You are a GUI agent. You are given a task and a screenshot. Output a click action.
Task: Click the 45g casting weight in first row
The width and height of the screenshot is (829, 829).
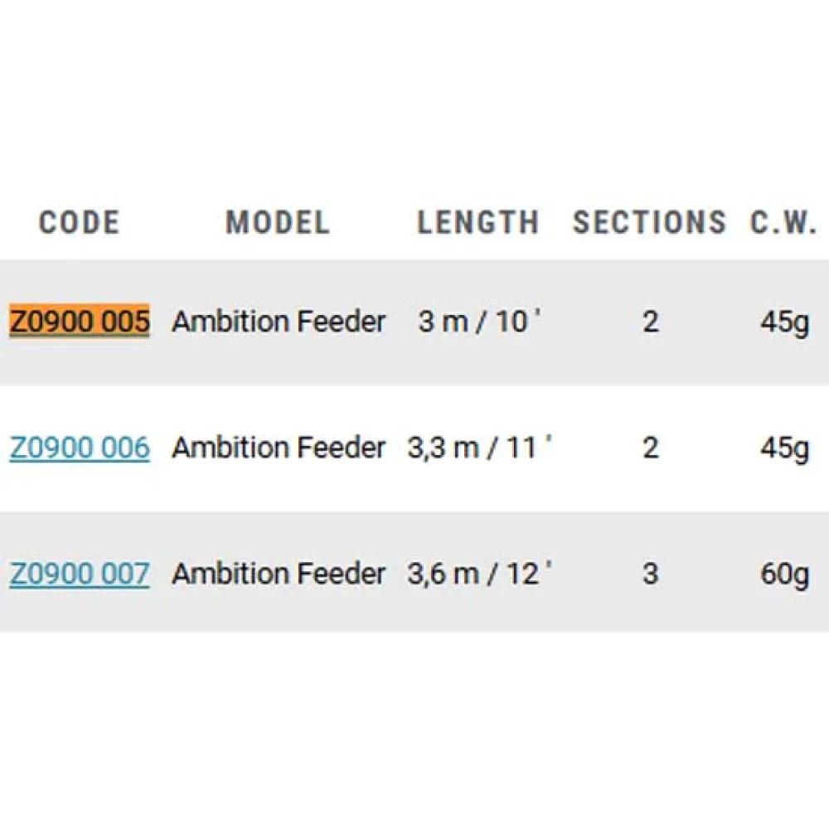(784, 322)
